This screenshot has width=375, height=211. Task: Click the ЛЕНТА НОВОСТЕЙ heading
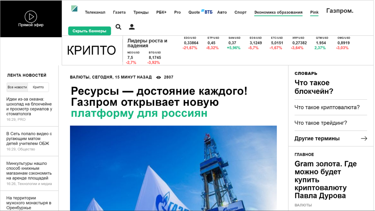tap(27, 75)
